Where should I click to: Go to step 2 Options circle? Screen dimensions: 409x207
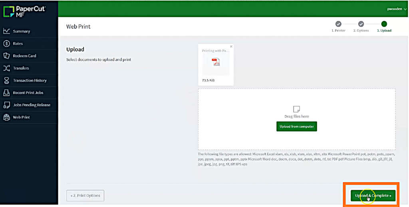(x=361, y=24)
